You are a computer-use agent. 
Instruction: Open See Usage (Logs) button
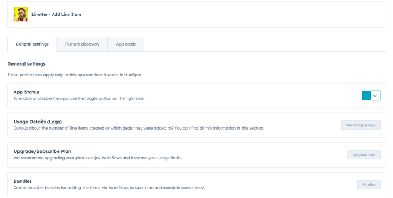click(x=360, y=125)
